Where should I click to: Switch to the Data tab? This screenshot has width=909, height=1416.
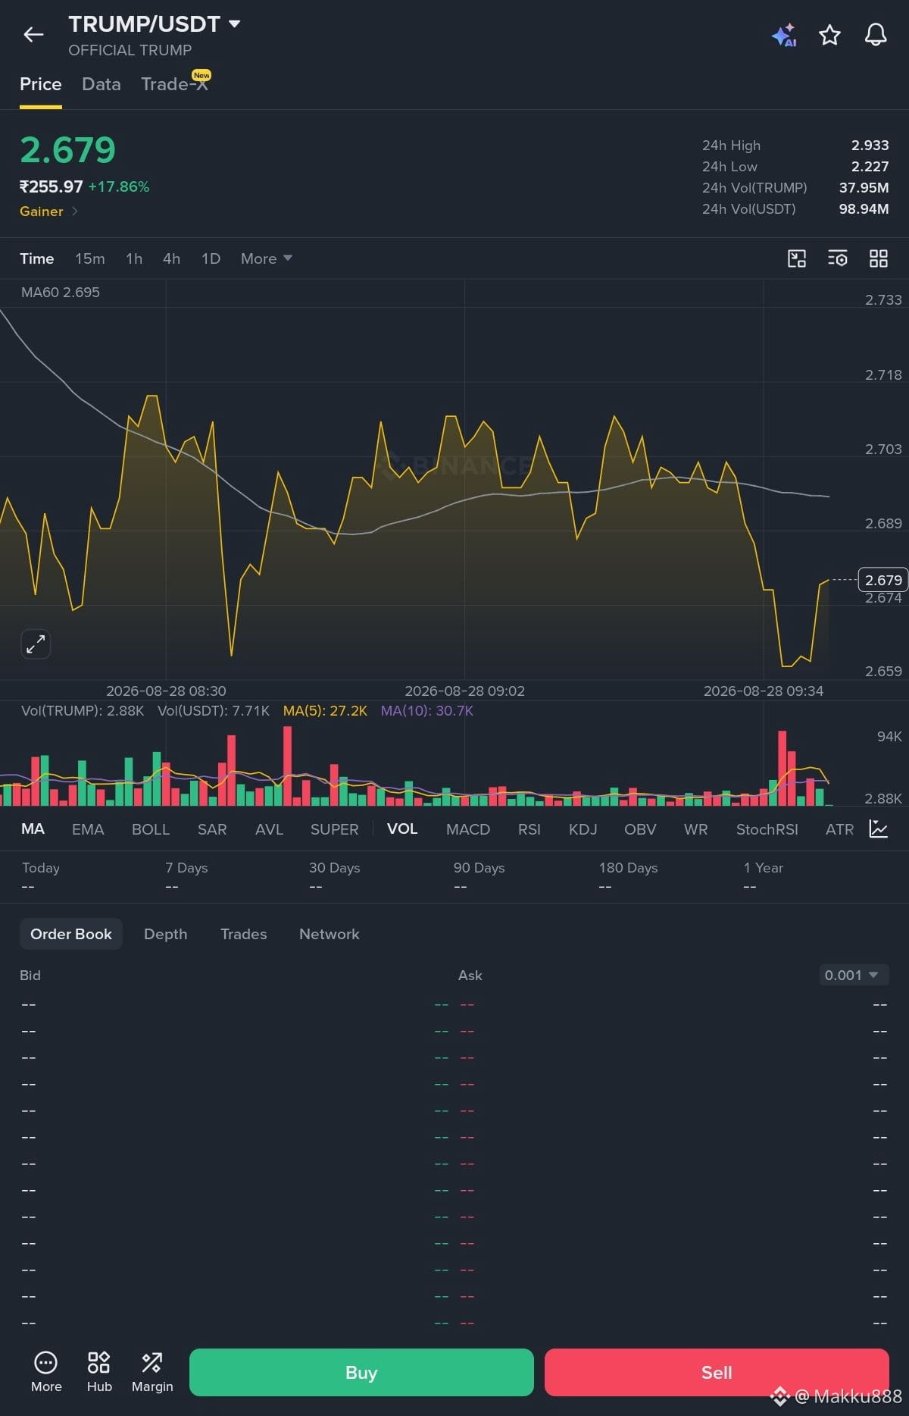(x=102, y=84)
